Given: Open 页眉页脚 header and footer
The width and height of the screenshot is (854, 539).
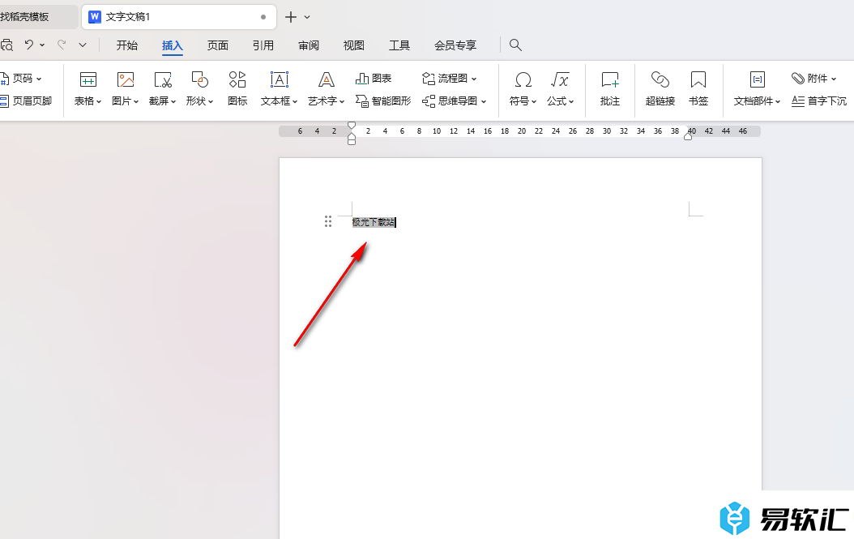Looking at the screenshot, I should [x=26, y=101].
